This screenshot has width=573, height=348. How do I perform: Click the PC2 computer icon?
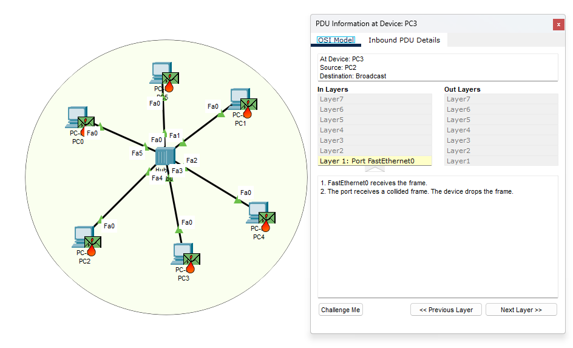(81, 236)
